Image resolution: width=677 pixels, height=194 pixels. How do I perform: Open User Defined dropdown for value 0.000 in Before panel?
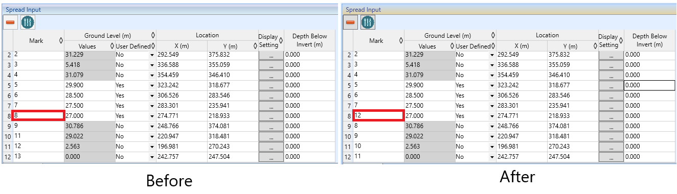152,157
